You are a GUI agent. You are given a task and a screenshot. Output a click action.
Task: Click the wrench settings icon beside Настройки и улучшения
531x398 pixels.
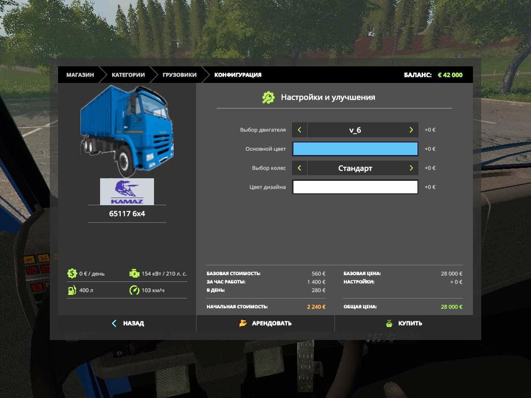tap(268, 97)
